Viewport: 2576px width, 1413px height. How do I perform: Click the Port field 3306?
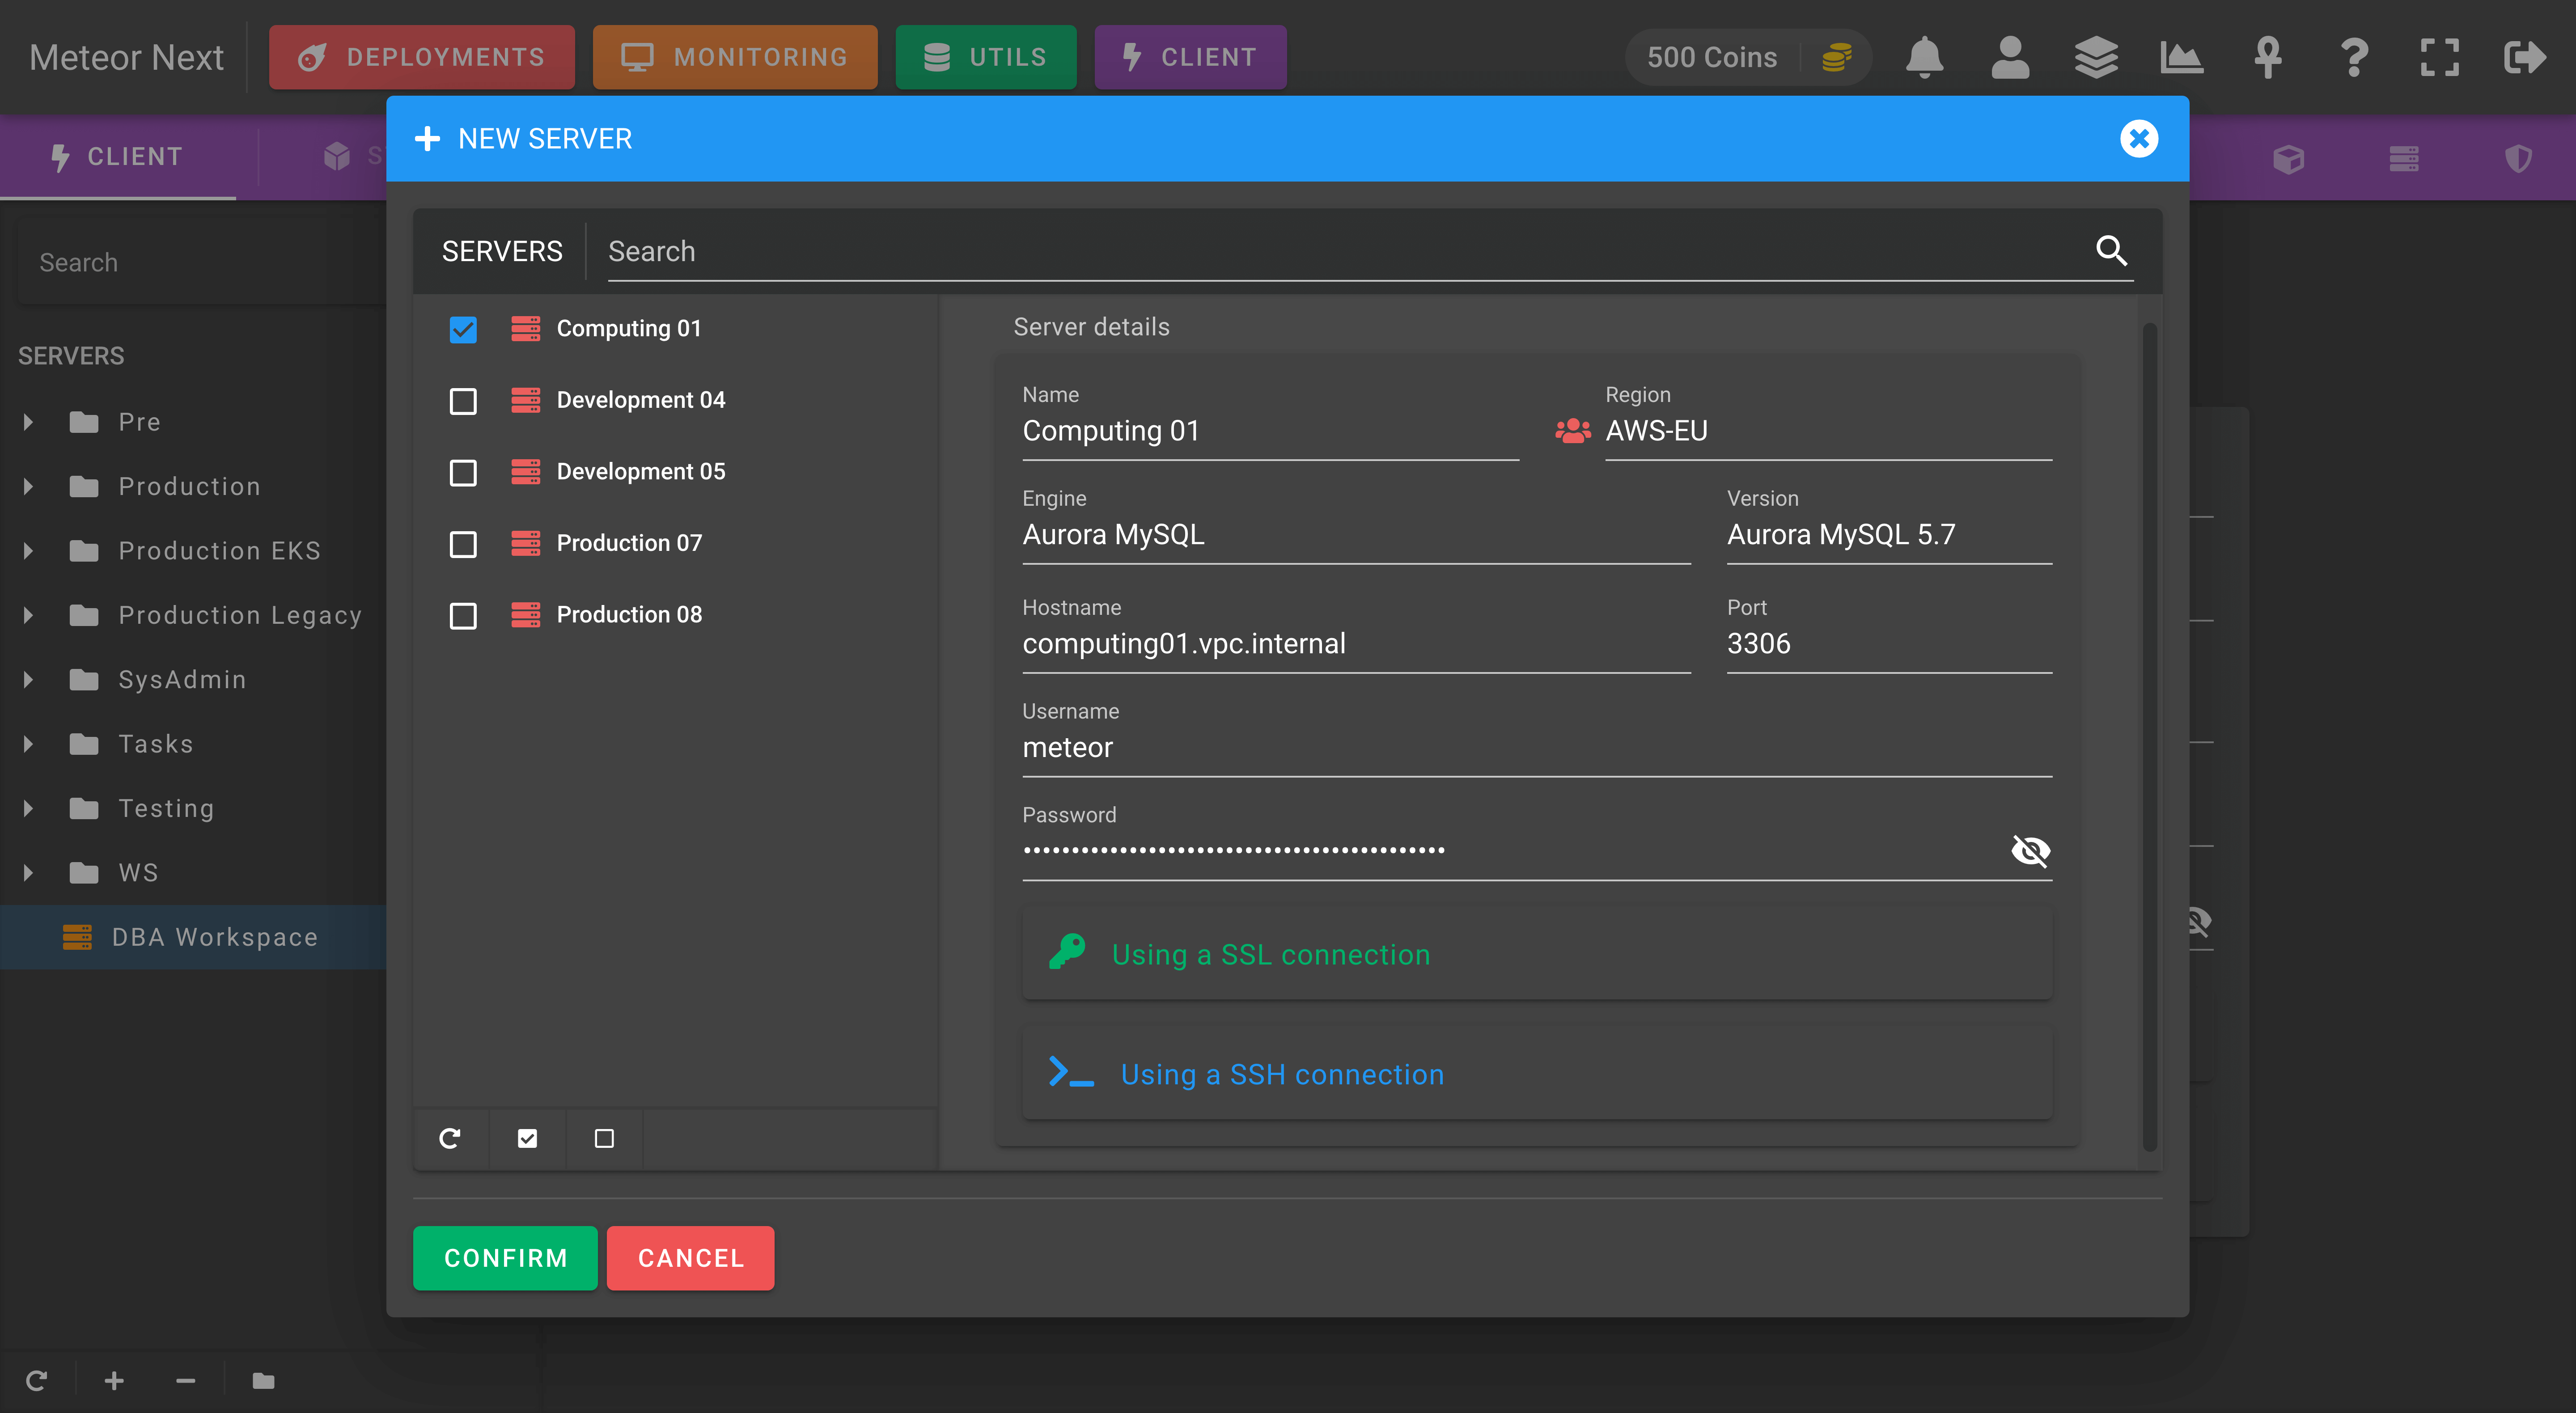tap(1889, 643)
